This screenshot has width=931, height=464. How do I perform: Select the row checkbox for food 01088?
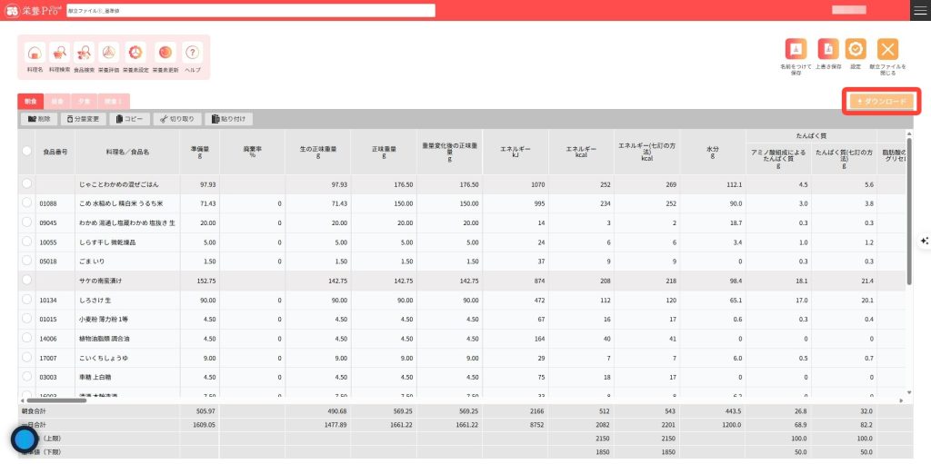27,203
